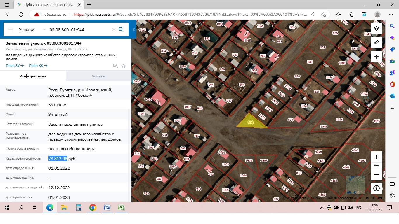Click the locate my position icon
This screenshot has width=399, height=224.
tap(377, 57)
